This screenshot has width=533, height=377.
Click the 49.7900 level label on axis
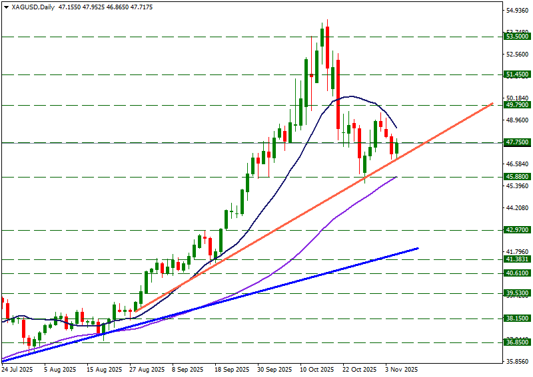point(517,105)
